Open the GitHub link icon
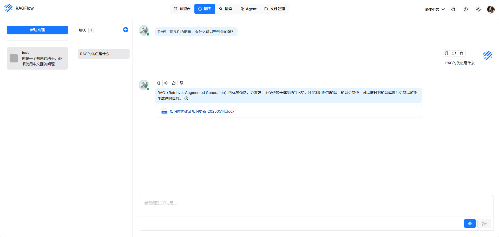Viewport: 499px width, 237px height. point(453,9)
